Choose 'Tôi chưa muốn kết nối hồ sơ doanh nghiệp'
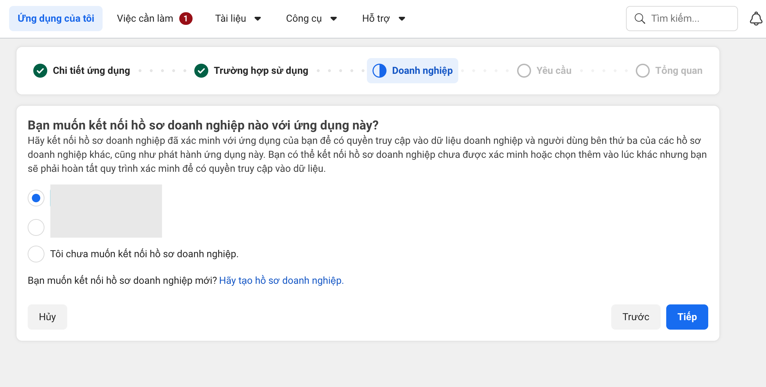Image resolution: width=766 pixels, height=387 pixels. [36, 254]
